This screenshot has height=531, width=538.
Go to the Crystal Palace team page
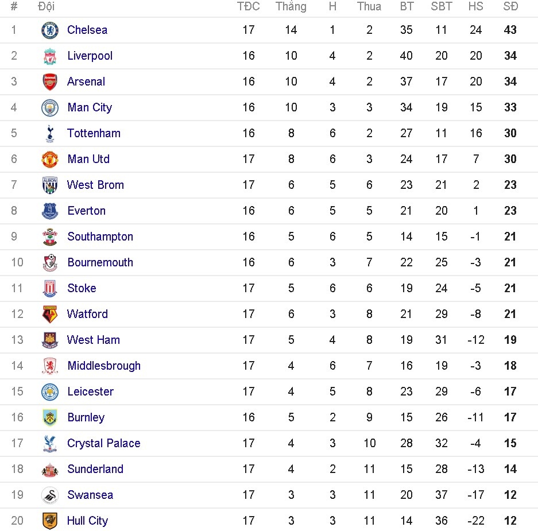point(103,443)
